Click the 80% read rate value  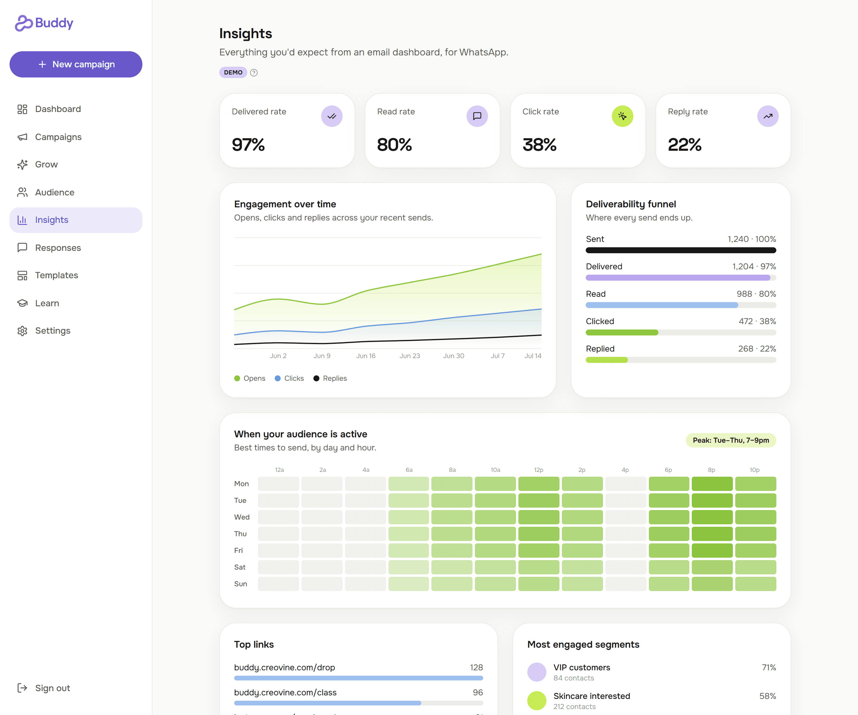(x=394, y=144)
